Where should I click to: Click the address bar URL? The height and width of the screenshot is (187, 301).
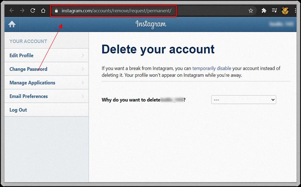coord(116,11)
